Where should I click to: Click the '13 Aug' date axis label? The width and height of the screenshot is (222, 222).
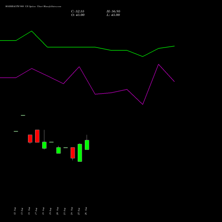point(22,211)
